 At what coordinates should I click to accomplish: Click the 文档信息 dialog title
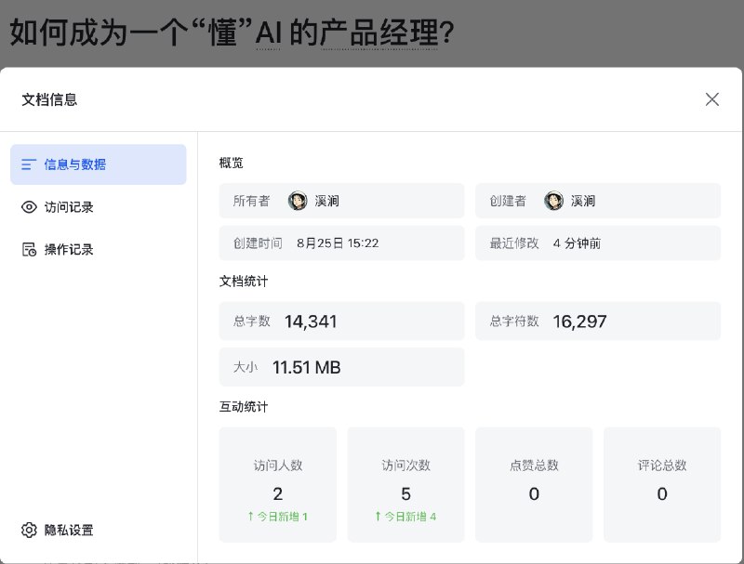point(49,99)
